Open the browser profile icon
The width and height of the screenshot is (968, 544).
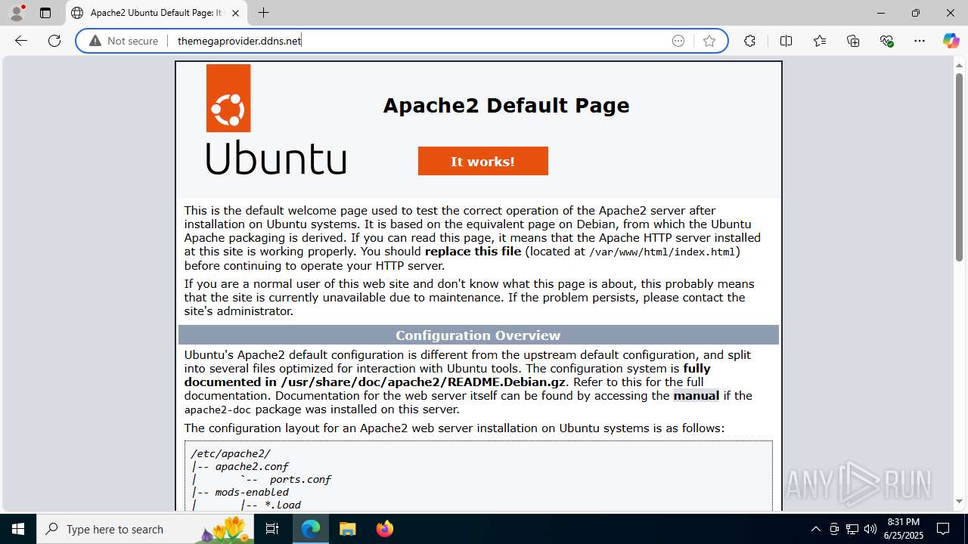[x=17, y=13]
